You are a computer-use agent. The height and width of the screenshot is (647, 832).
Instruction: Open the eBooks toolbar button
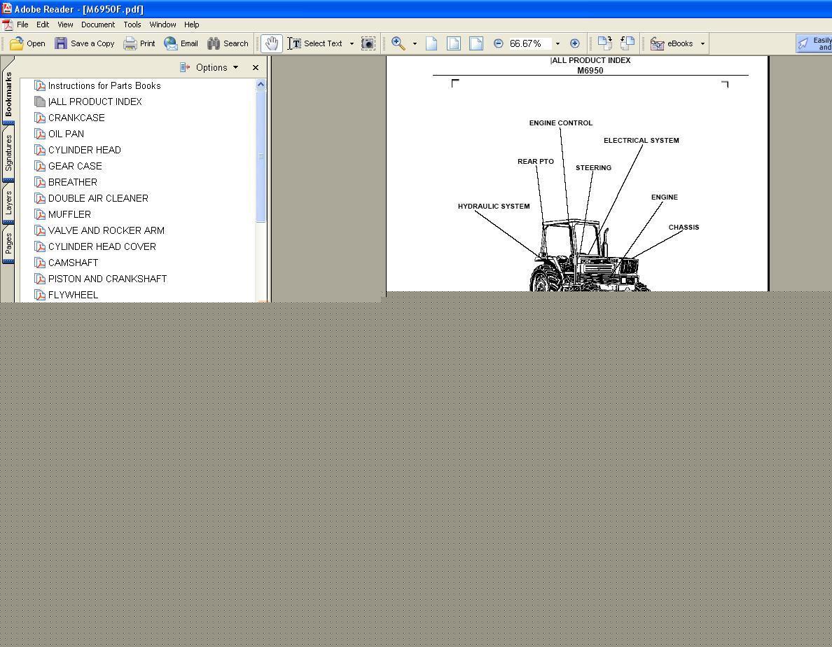(x=672, y=43)
